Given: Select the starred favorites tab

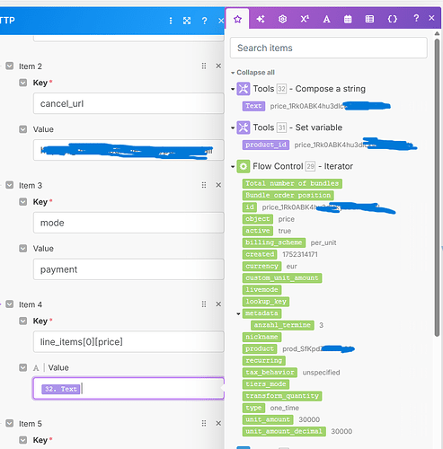Looking at the screenshot, I should pyautogui.click(x=237, y=19).
